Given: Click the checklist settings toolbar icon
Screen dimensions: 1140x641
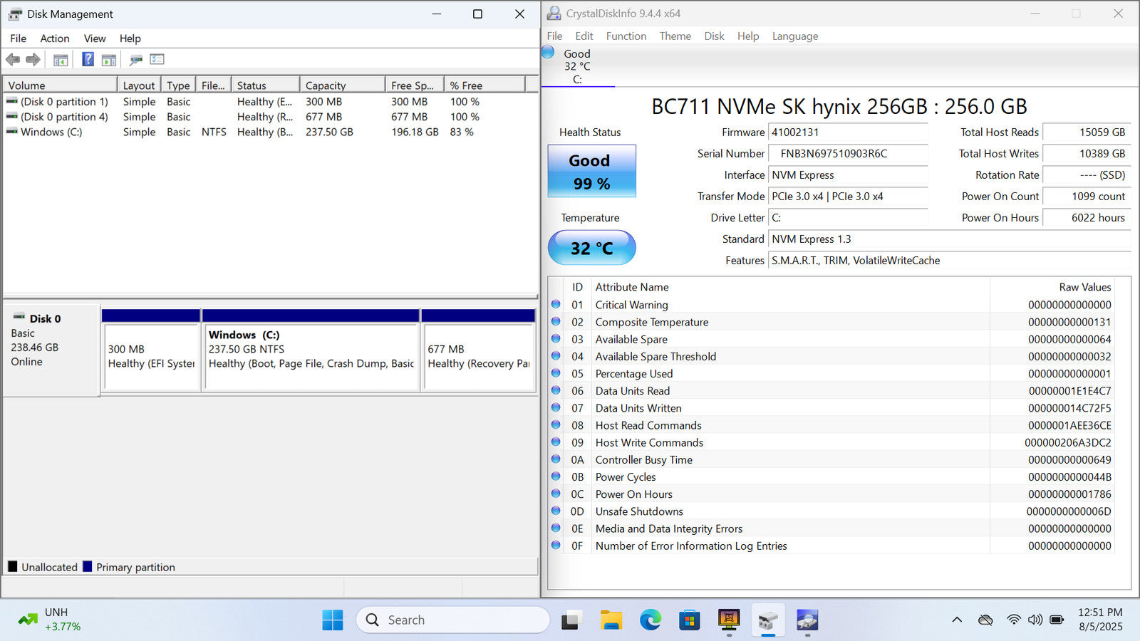Looking at the screenshot, I should 157,60.
